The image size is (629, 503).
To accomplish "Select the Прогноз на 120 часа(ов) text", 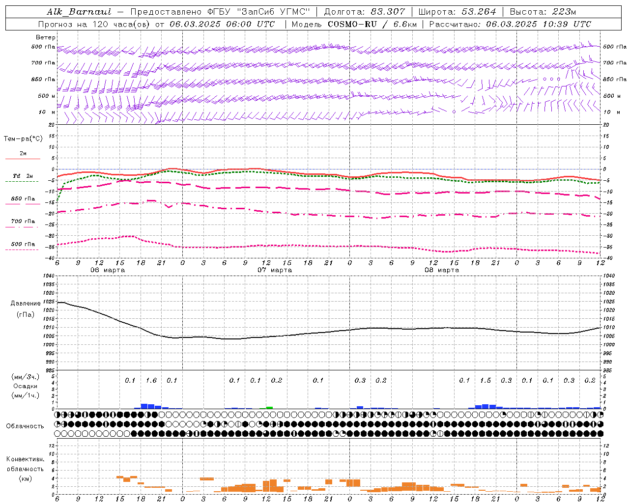I will pyautogui.click(x=94, y=24).
